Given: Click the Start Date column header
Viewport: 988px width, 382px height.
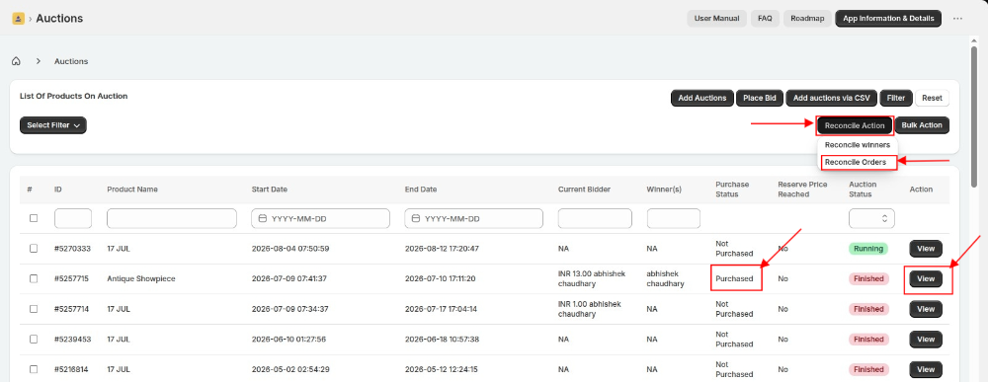Looking at the screenshot, I should pyautogui.click(x=270, y=190).
